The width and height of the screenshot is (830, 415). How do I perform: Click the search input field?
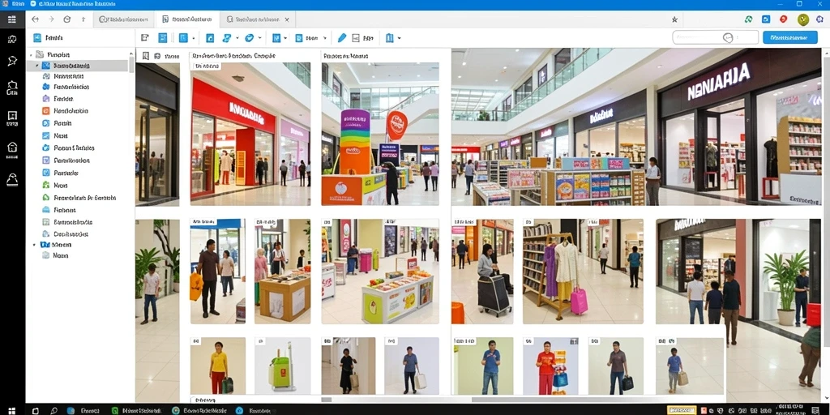click(715, 37)
